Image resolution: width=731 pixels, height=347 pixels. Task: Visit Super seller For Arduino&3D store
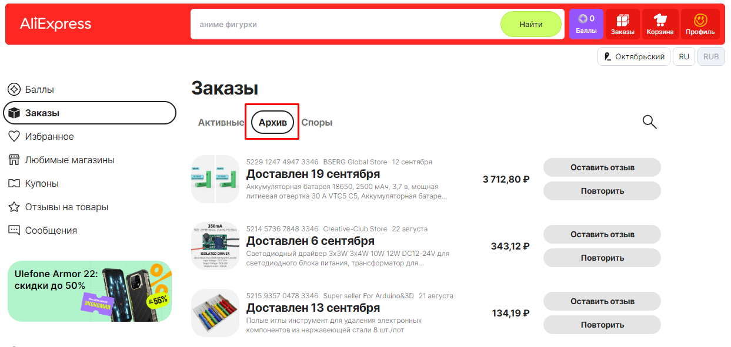point(369,296)
